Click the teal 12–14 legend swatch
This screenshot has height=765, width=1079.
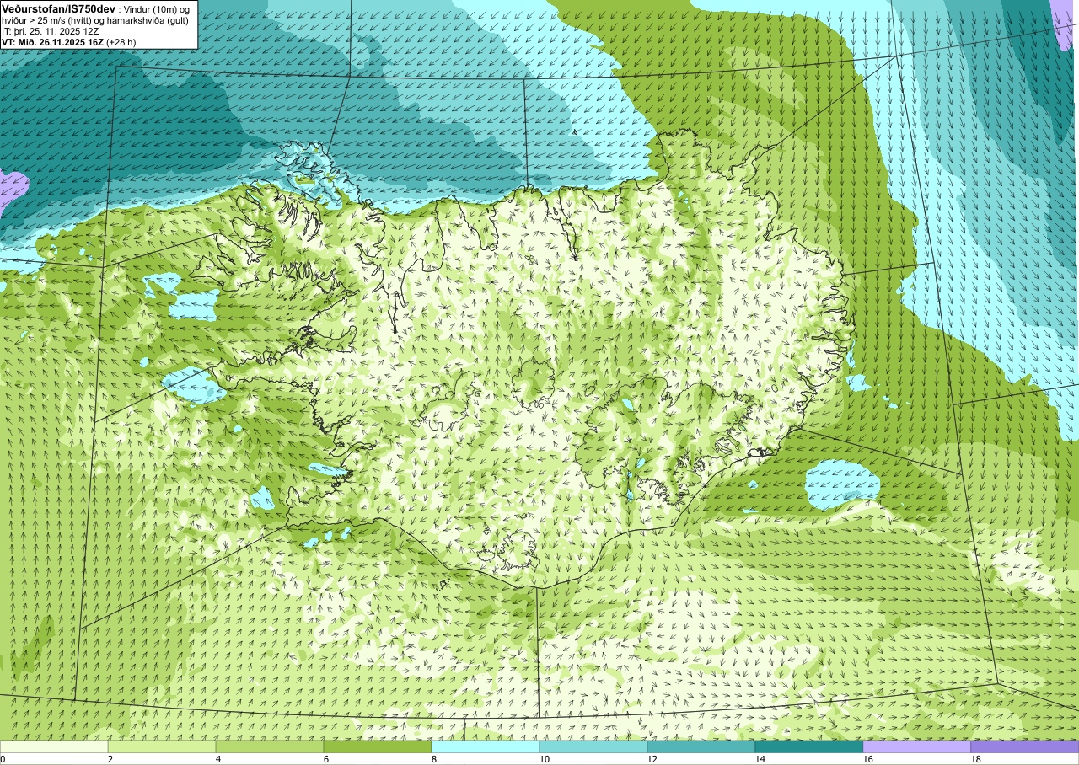(x=701, y=746)
